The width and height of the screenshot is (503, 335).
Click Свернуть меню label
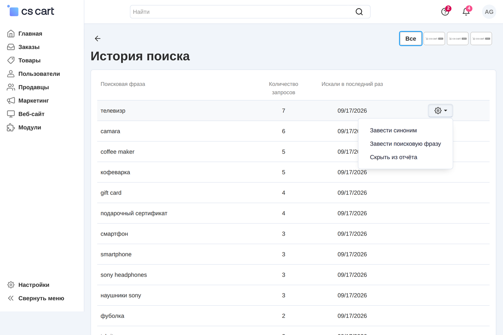point(41,298)
